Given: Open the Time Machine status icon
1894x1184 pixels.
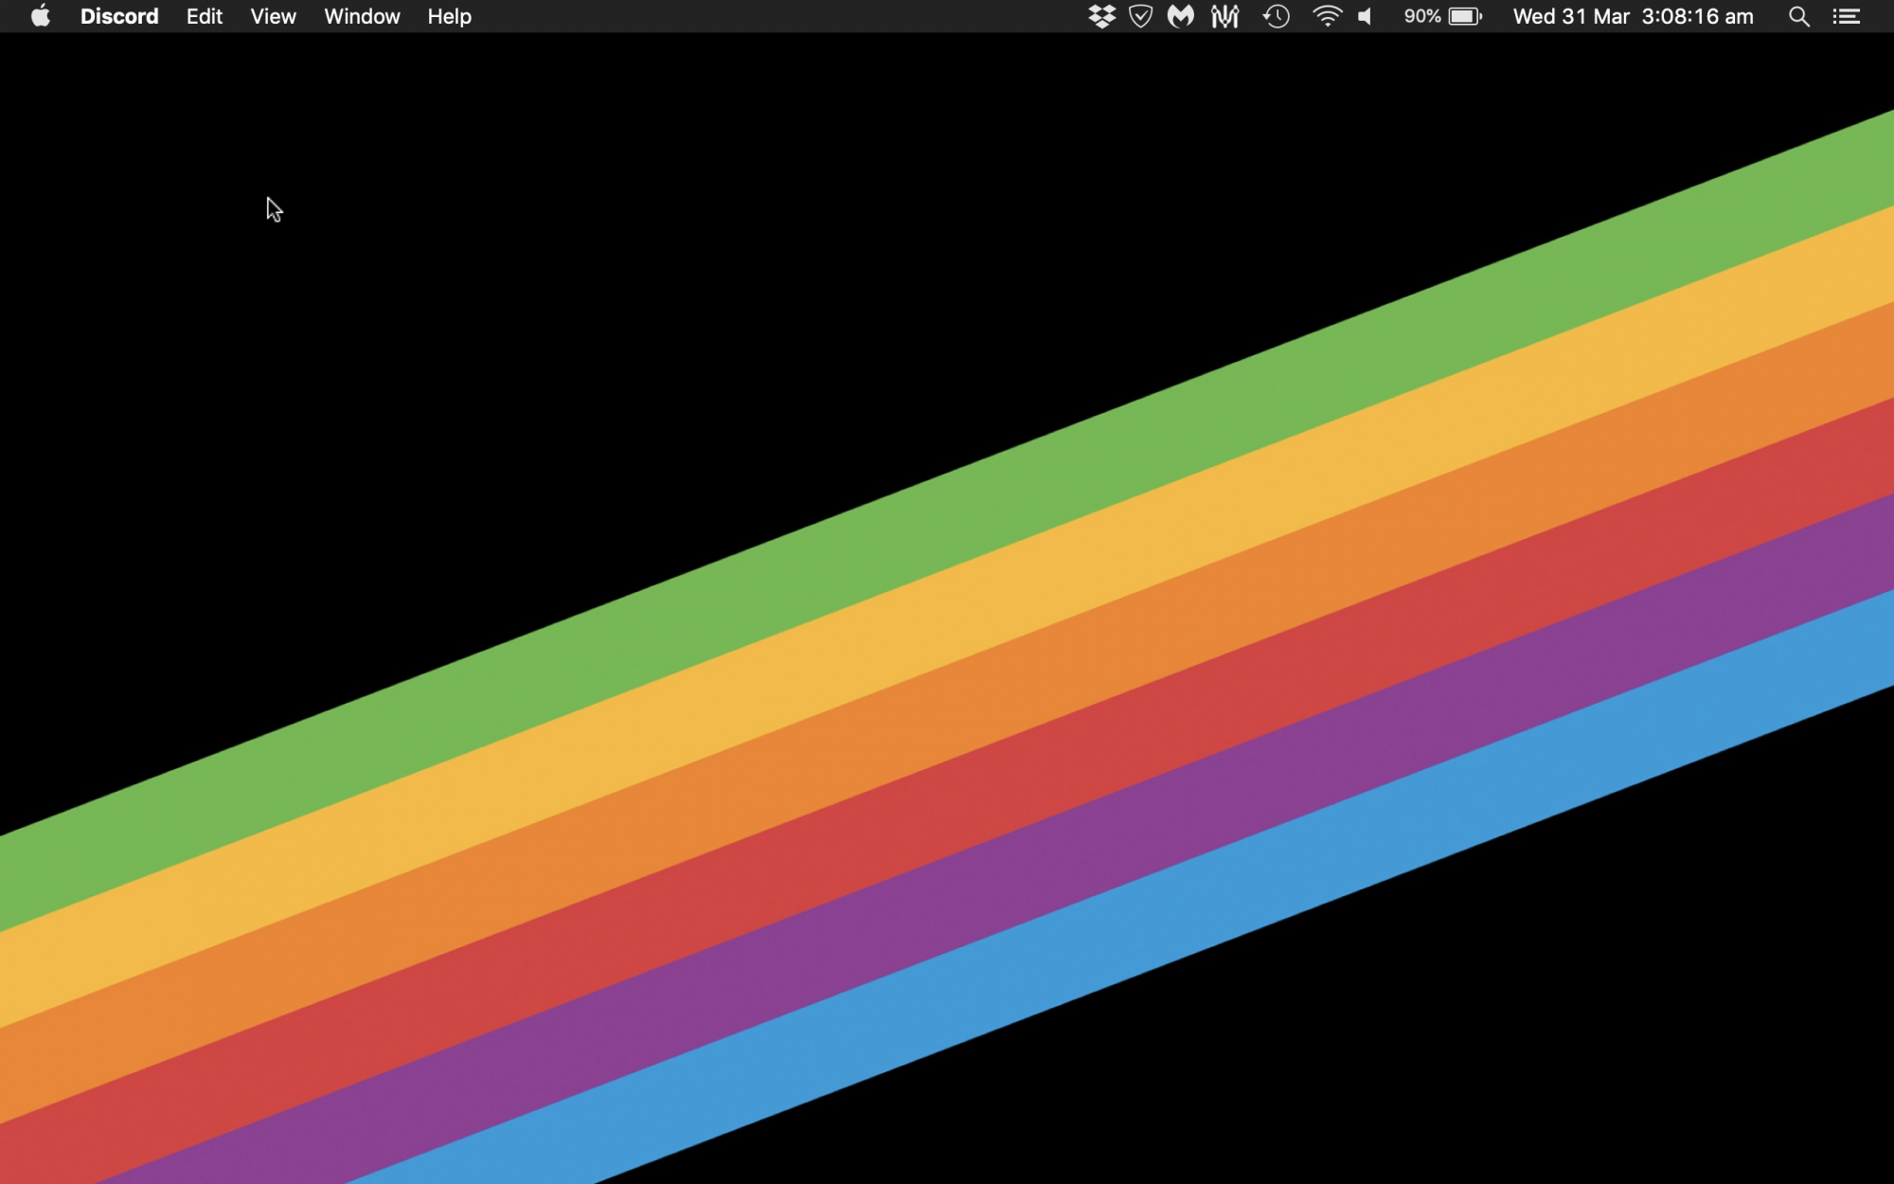Looking at the screenshot, I should 1277,16.
